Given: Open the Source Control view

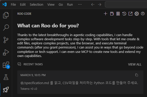Looking at the screenshot, I should [x=6, y=40].
